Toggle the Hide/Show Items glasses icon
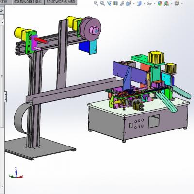194x194 pixels. (x=149, y=3)
